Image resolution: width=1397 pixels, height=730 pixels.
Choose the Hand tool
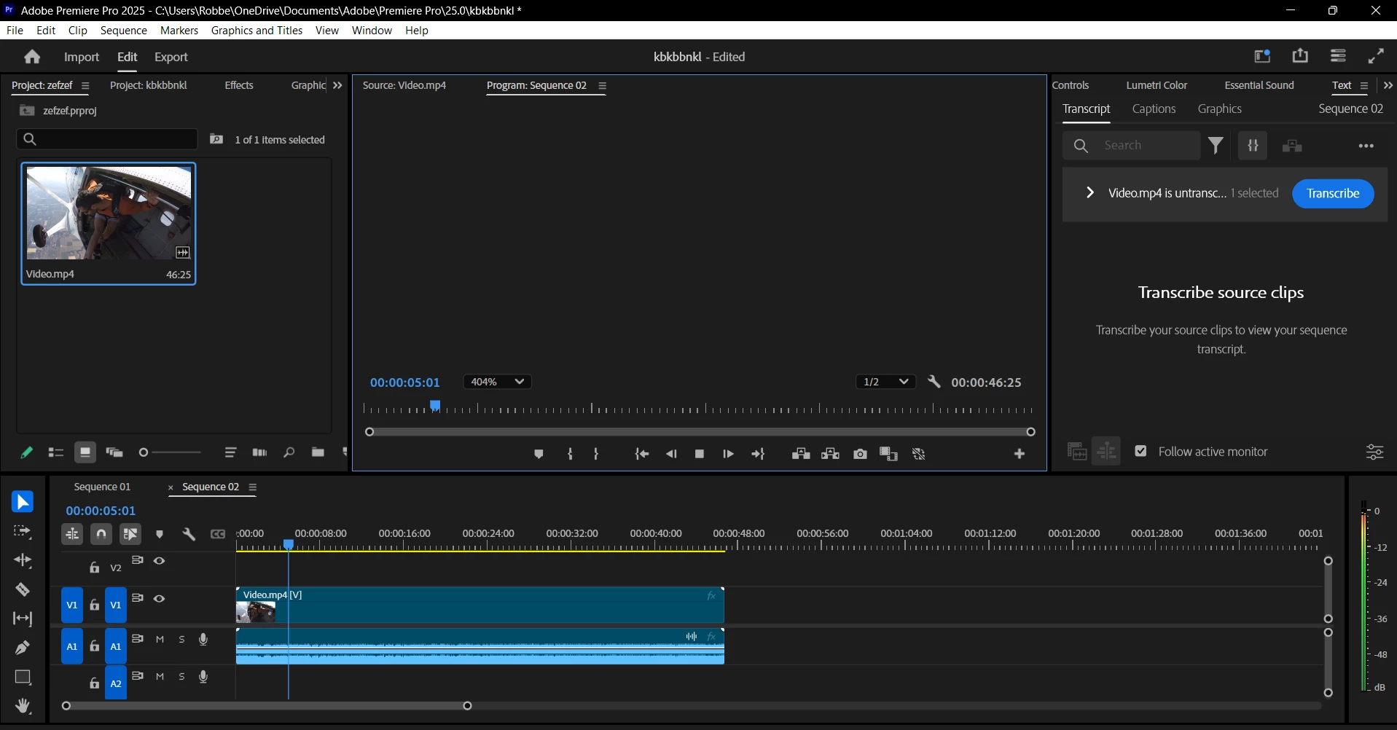pyautogui.click(x=23, y=706)
